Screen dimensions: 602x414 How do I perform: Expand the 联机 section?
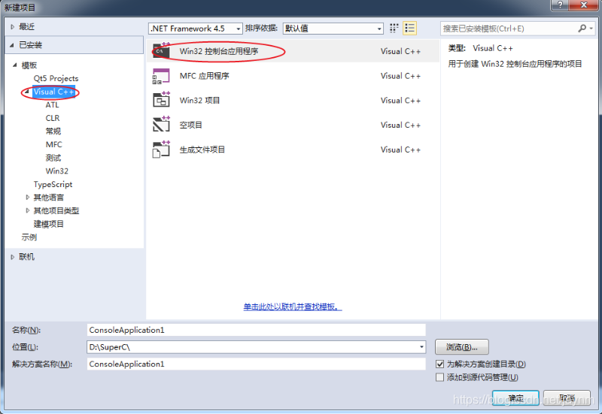[13, 257]
